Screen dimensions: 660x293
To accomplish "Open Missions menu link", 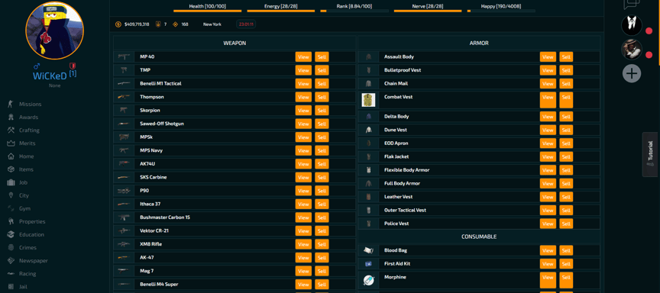I will tap(31, 105).
